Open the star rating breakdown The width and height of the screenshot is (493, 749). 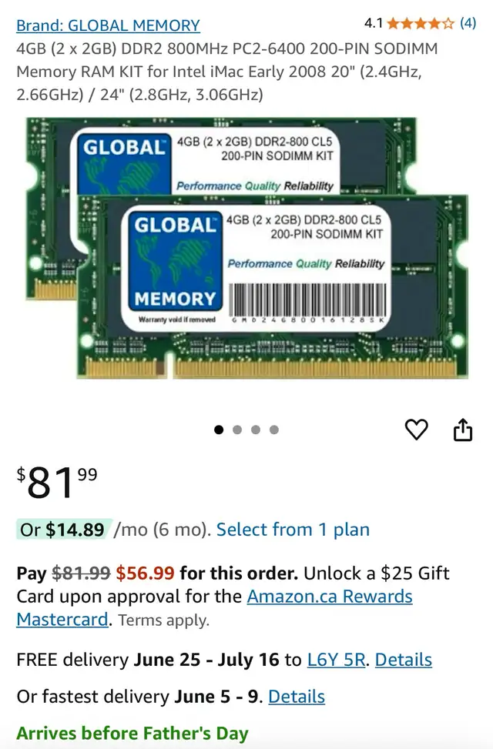(421, 23)
